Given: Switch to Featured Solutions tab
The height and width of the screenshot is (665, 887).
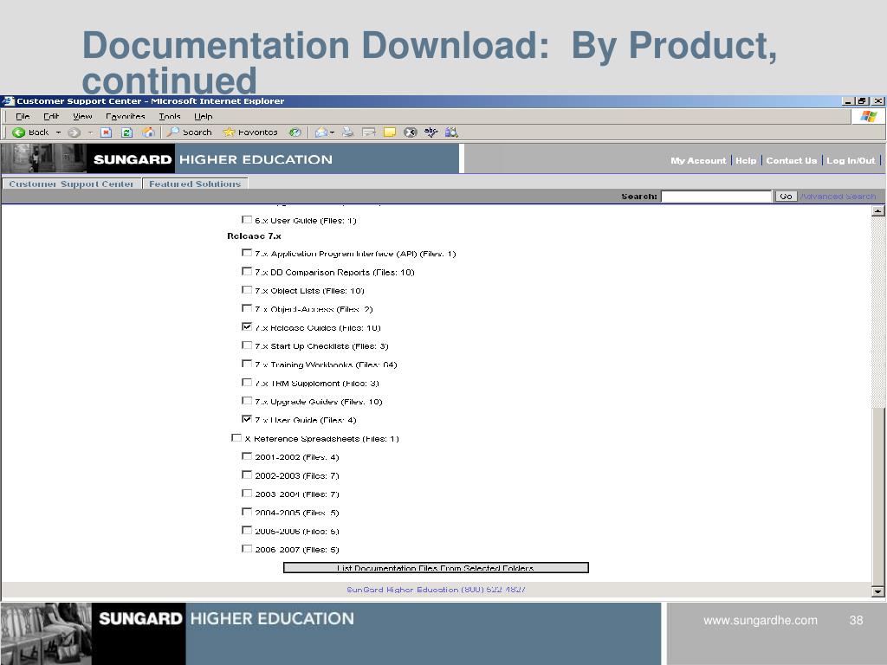Looking at the screenshot, I should [195, 184].
